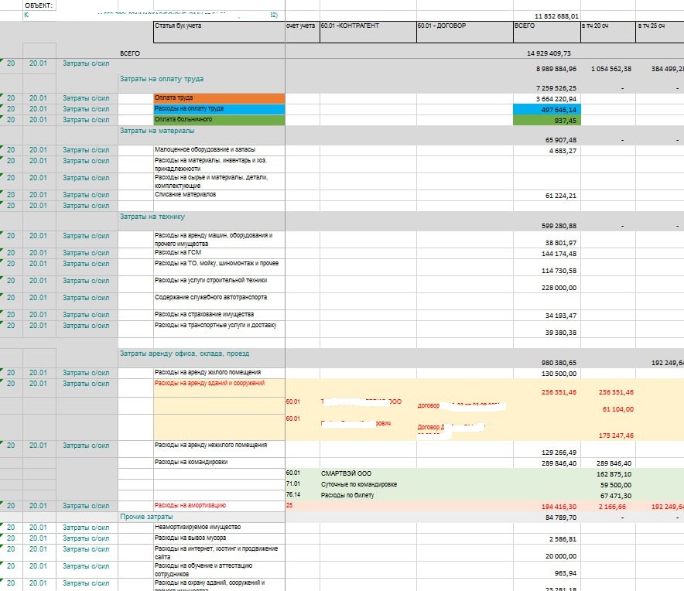Image resolution: width=684 pixels, height=591 pixels.
Task: Select the orange 'Оплата труда' cell
Action: (219, 98)
